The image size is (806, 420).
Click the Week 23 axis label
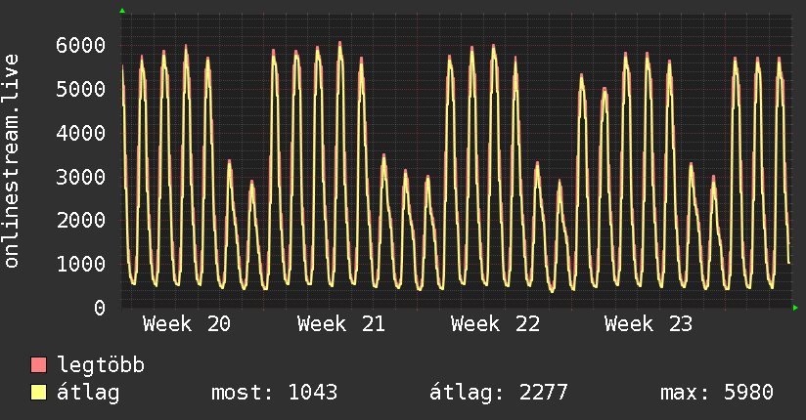click(x=649, y=324)
